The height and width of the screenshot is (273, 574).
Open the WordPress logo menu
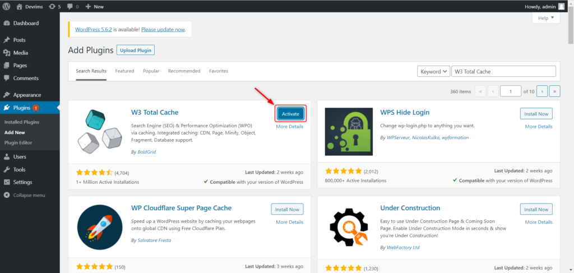tap(7, 6)
